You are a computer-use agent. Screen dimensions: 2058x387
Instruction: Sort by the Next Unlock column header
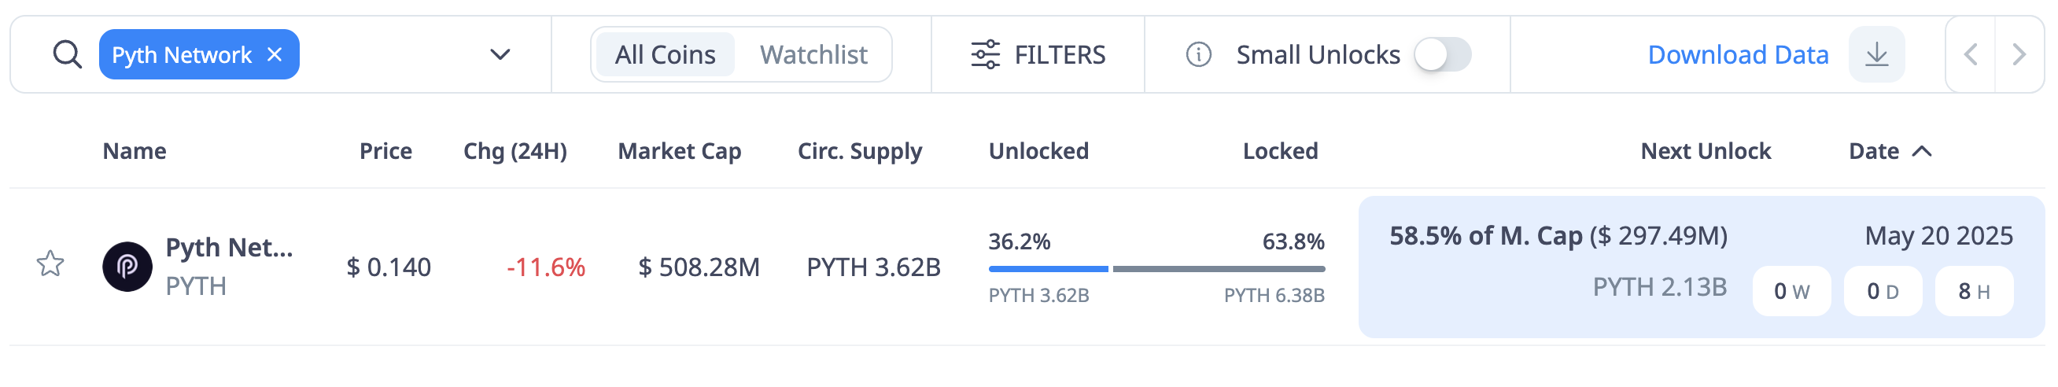pyautogui.click(x=1705, y=151)
